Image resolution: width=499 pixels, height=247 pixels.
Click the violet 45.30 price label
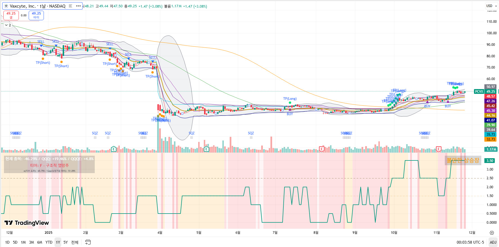pos(491,111)
